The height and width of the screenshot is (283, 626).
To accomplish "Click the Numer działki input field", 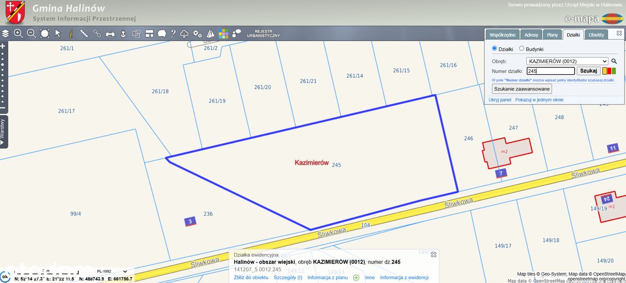I will click(x=551, y=71).
